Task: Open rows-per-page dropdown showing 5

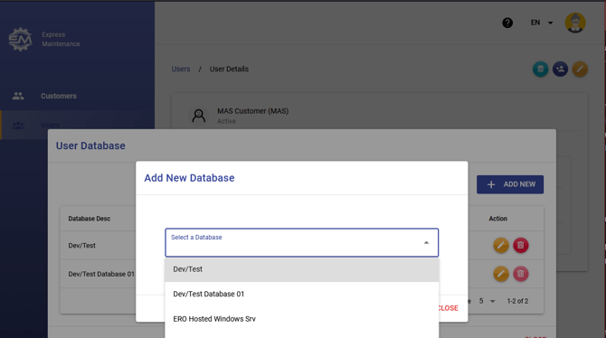Action: coord(487,301)
